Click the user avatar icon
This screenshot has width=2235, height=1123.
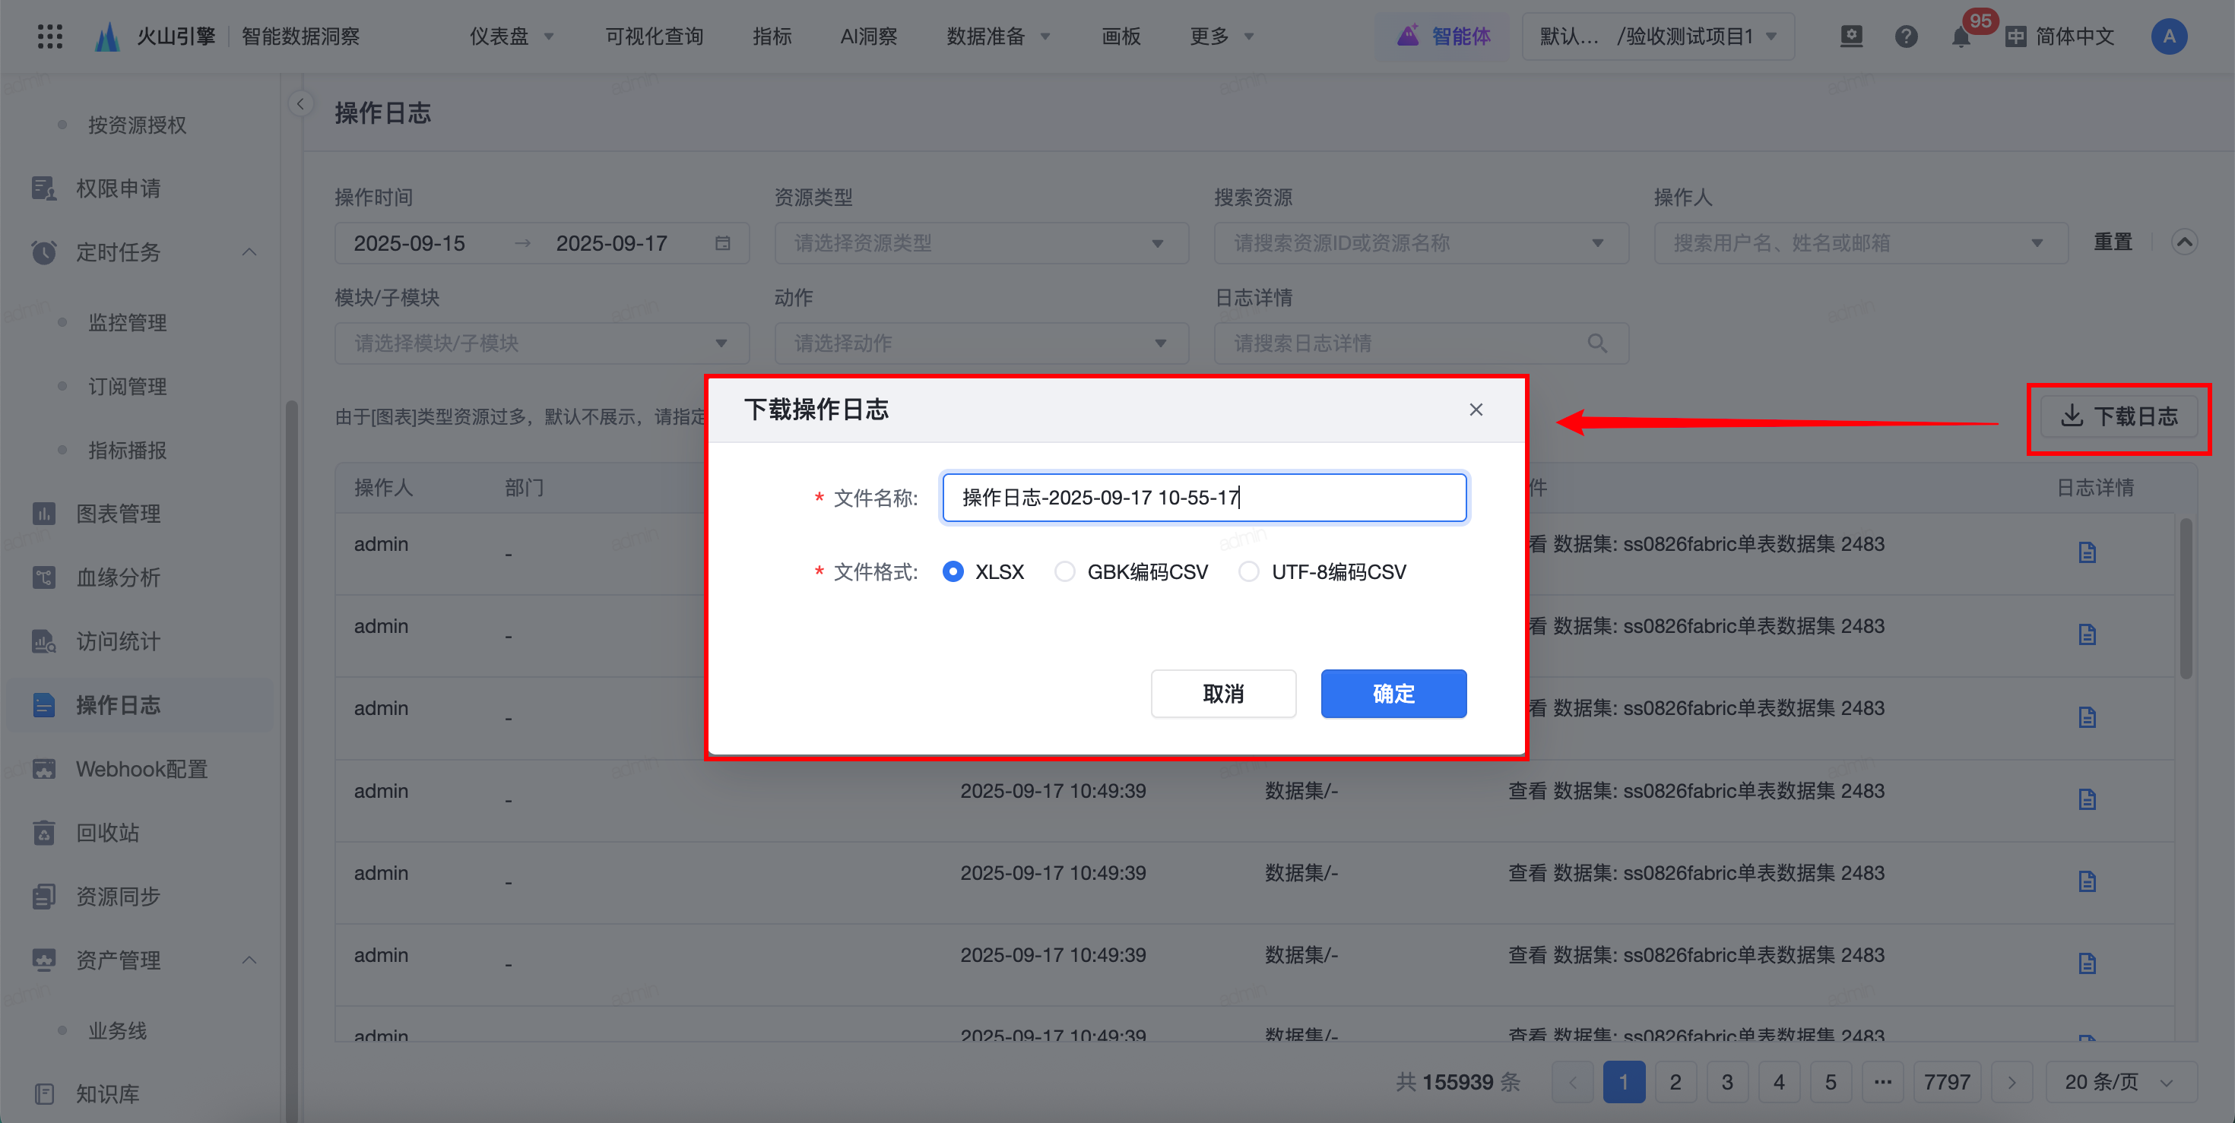coord(2168,36)
